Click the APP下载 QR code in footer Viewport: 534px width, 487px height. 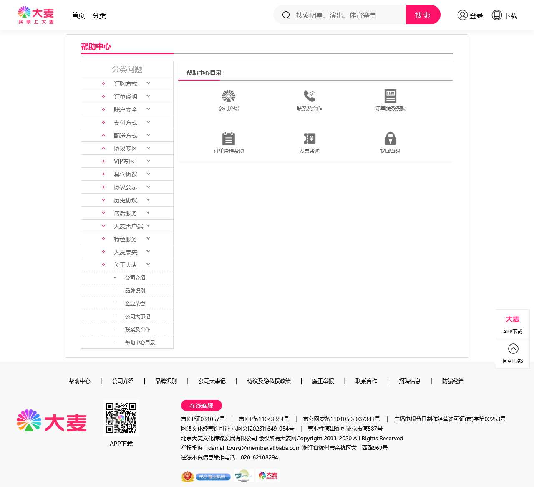[x=121, y=418]
